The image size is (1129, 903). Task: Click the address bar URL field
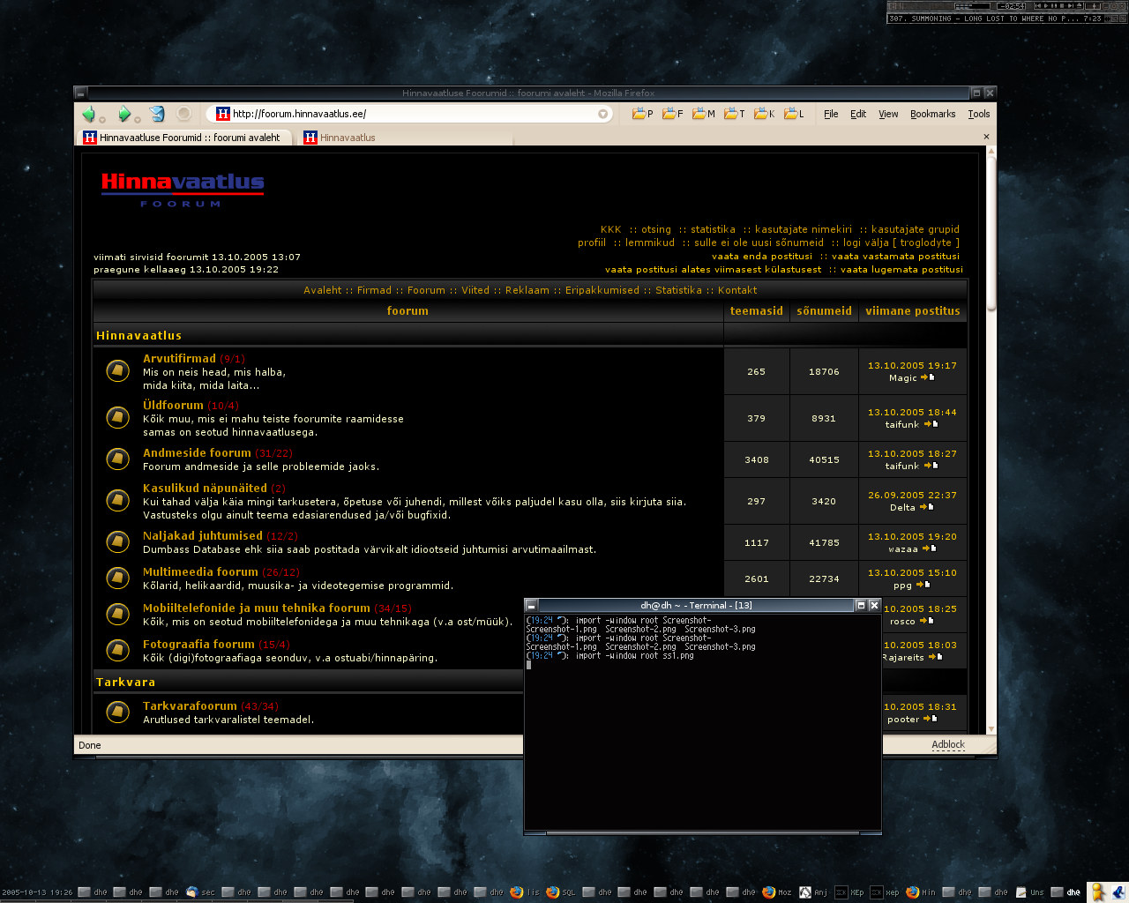click(x=406, y=114)
